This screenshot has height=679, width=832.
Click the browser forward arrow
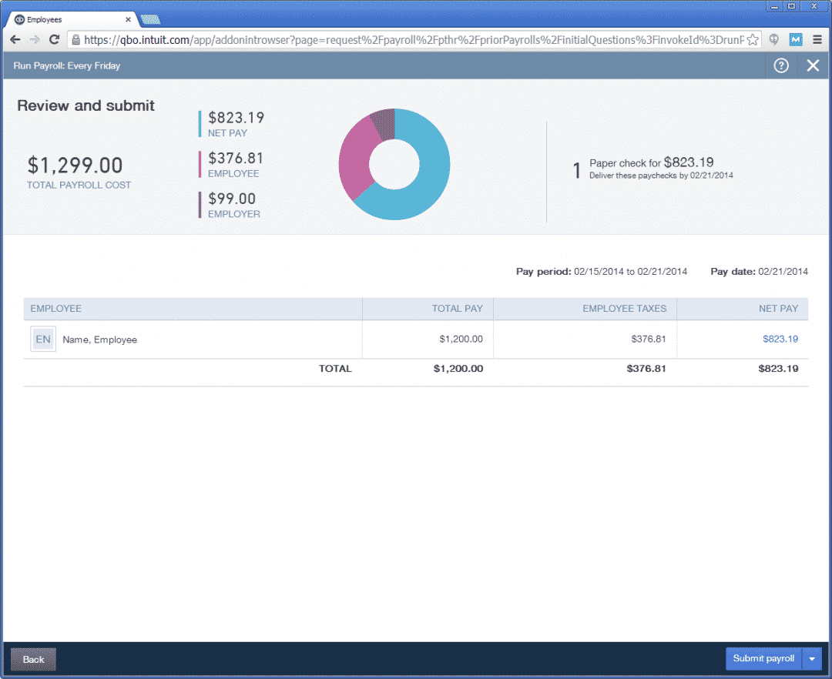pyautogui.click(x=35, y=39)
